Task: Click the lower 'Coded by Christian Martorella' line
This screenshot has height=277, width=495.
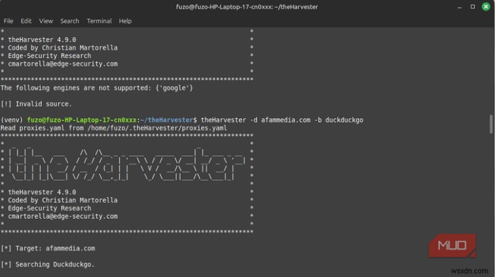Action: tap(62, 200)
